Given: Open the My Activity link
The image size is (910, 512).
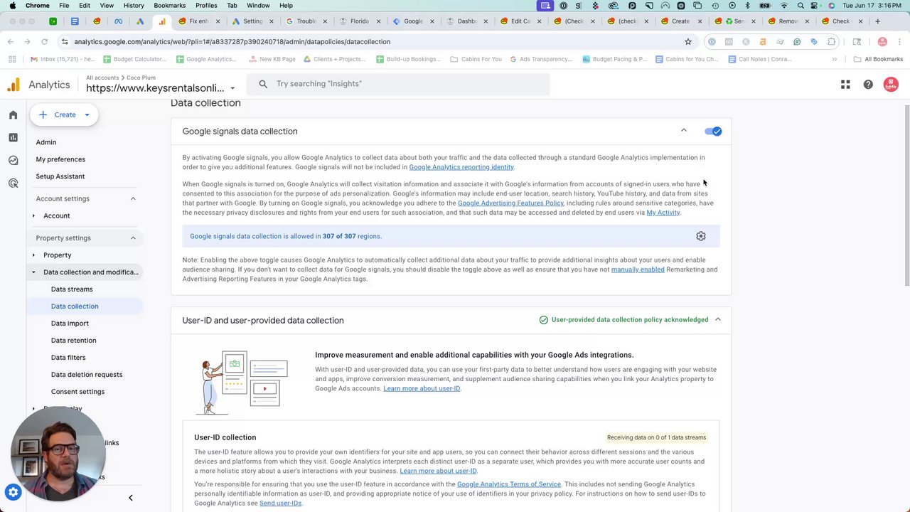Looking at the screenshot, I should pos(663,213).
